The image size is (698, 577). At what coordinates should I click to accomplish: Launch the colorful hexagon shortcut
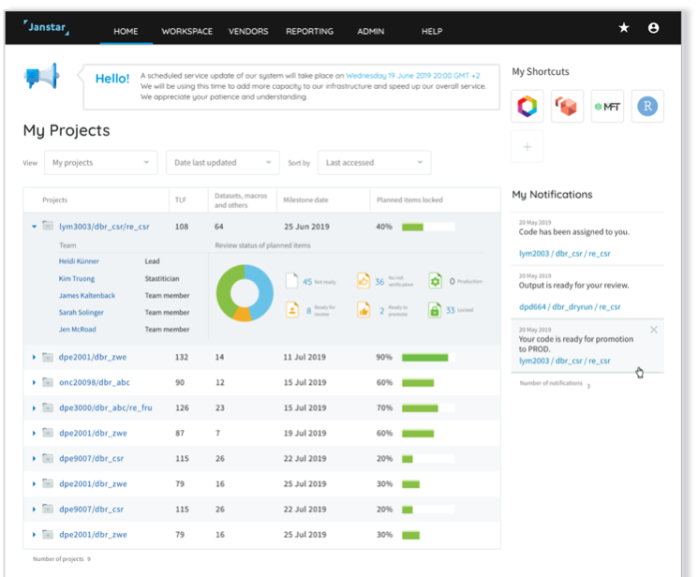(x=527, y=107)
